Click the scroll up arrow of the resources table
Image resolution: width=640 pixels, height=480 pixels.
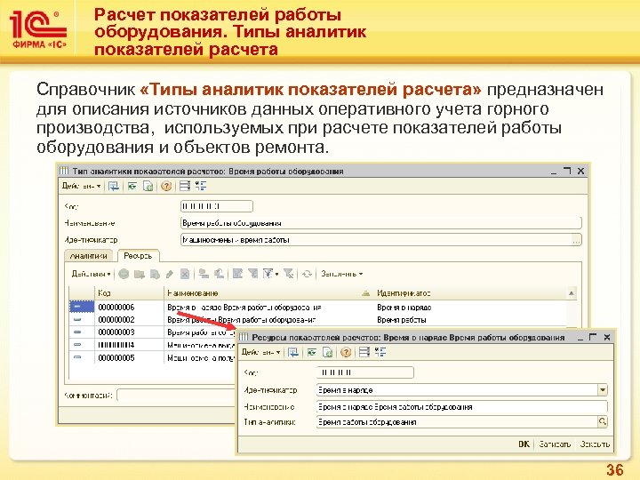click(572, 293)
